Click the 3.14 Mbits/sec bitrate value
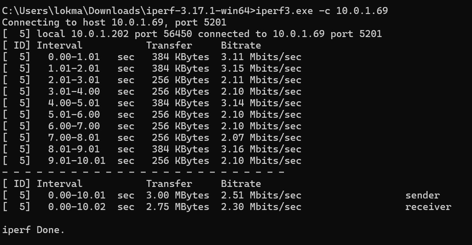 (x=261, y=103)
